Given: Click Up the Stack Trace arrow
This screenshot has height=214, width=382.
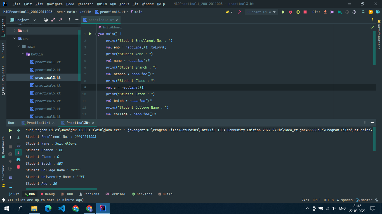Looking at the screenshot, I should pos(18,130).
